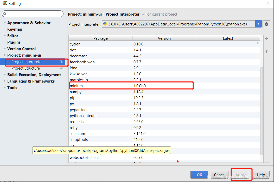Screen dimensions: 274x182
Task: Expand the Editor section
Action: coord(4,35)
